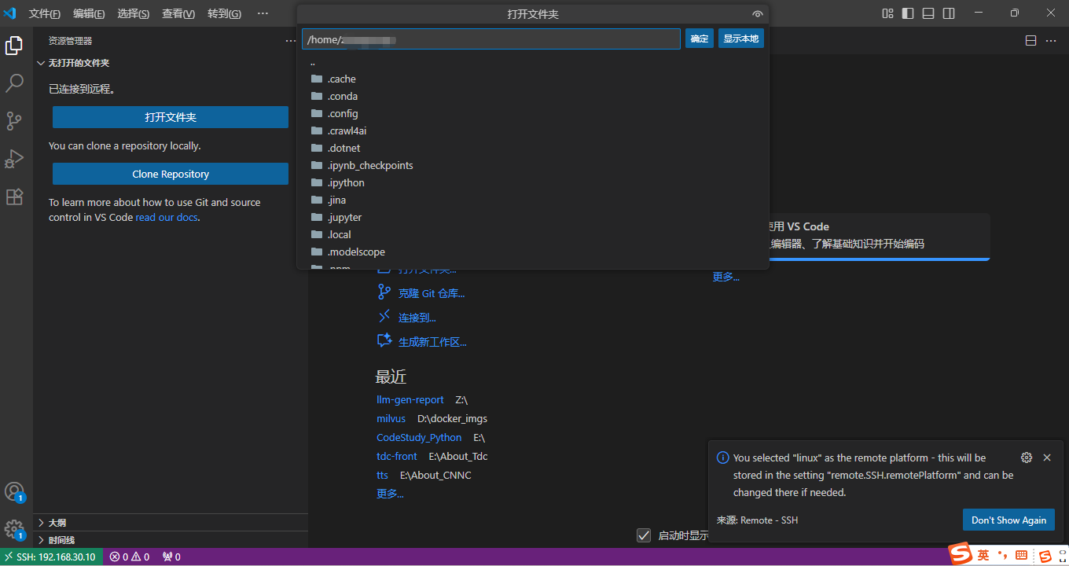Toggle the show on startup checkbox

644,535
